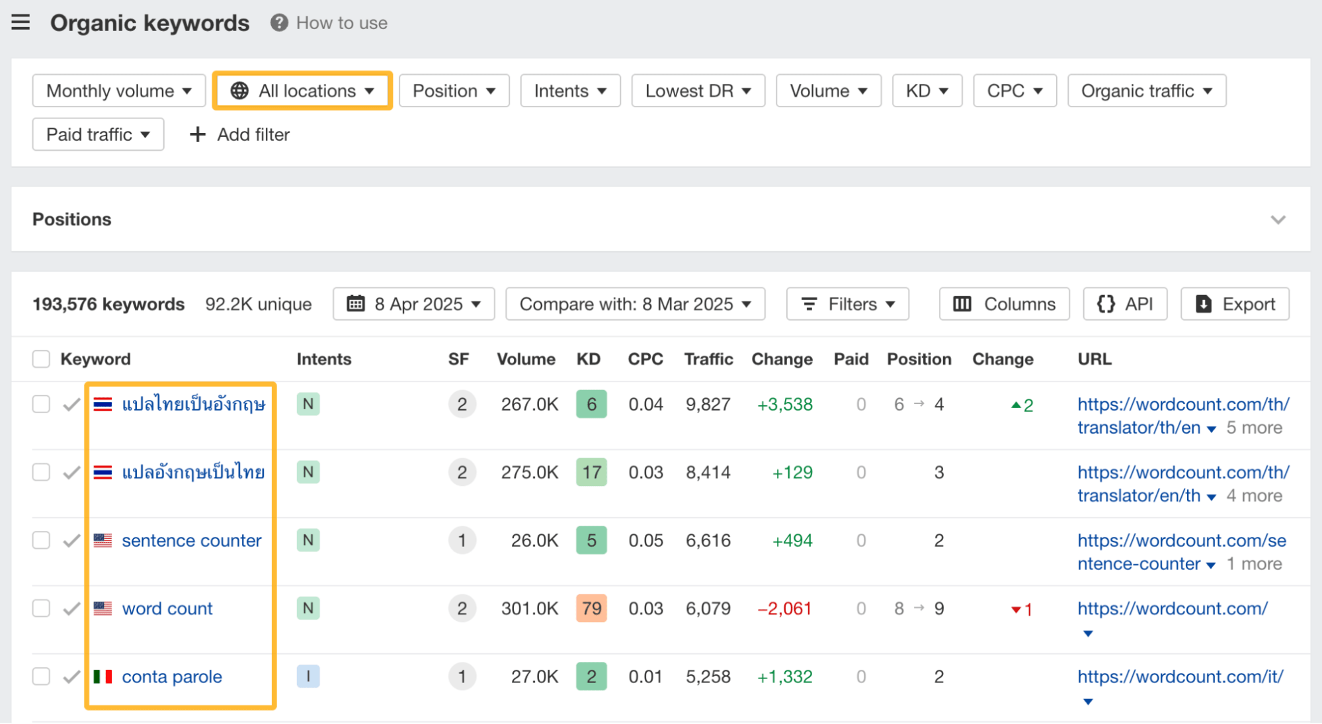The height and width of the screenshot is (724, 1322).
Task: Click the How to use help icon
Action: click(x=279, y=22)
